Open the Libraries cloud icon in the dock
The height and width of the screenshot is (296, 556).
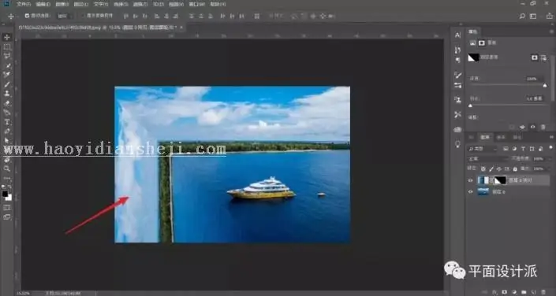coord(457,129)
